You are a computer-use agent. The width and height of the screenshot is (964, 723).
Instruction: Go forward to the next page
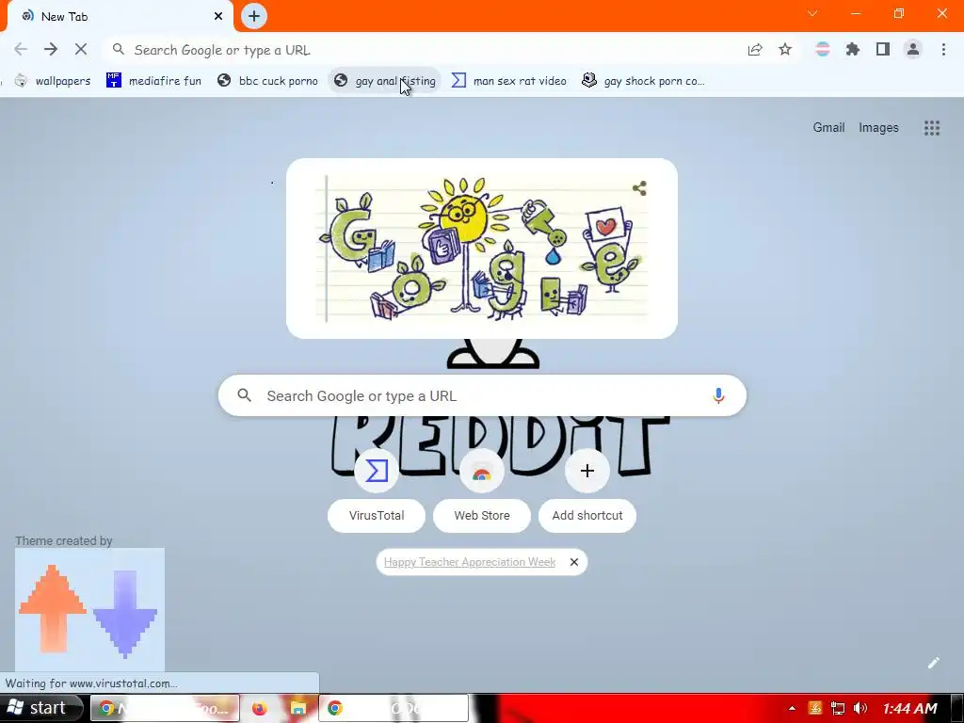point(51,49)
